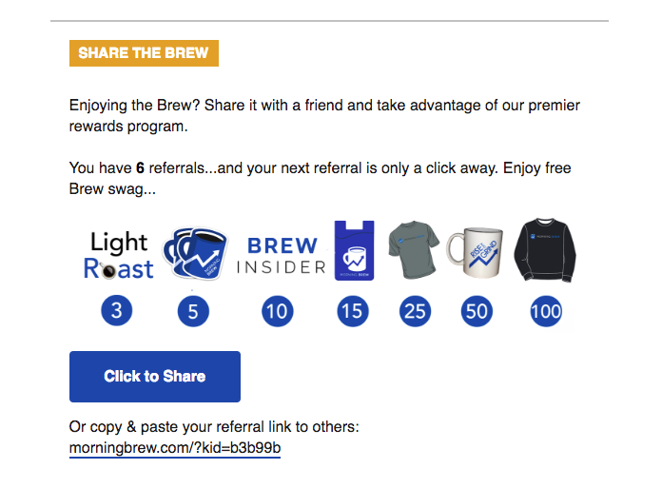Select the Rise and Grind mug
The image size is (662, 489).
[476, 252]
